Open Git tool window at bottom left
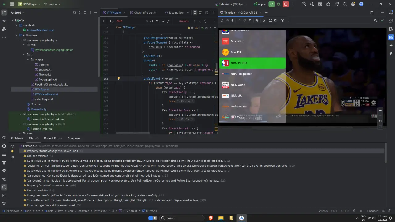 pos(4,203)
